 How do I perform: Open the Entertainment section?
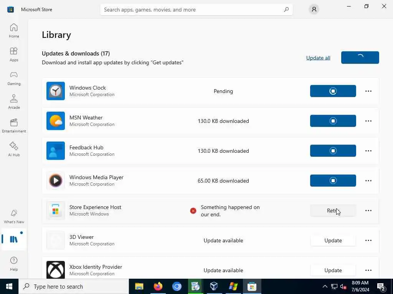pos(14,126)
